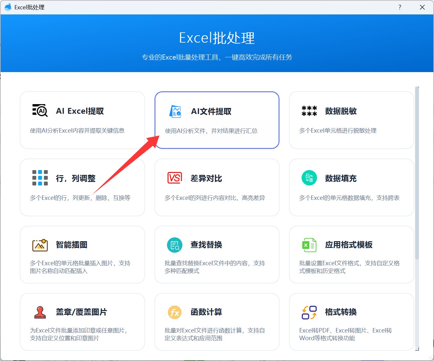Screen dimensions: 434x361
Task: Click the green Excel 应用格式模板 icon
Action: click(309, 245)
